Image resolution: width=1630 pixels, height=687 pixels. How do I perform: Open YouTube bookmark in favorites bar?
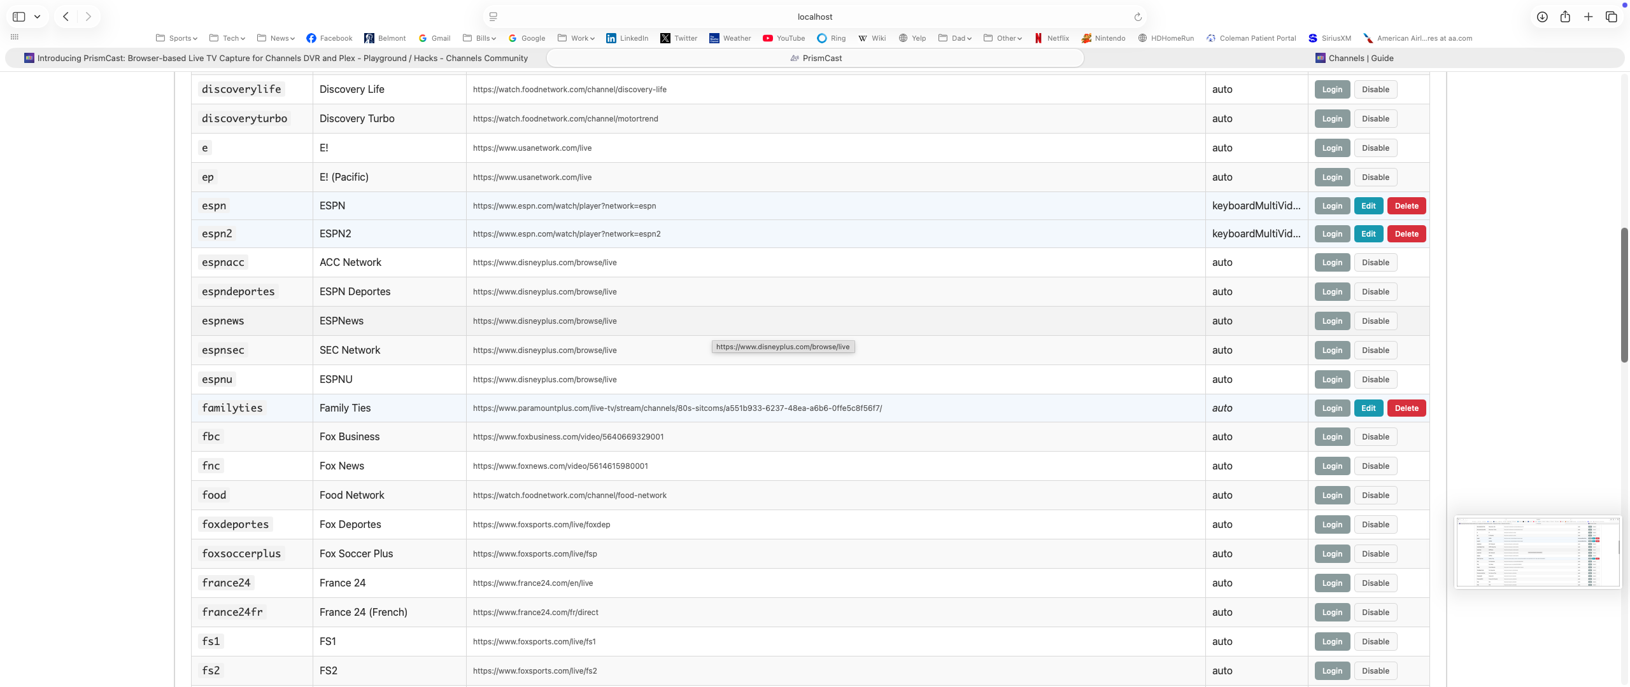click(784, 38)
